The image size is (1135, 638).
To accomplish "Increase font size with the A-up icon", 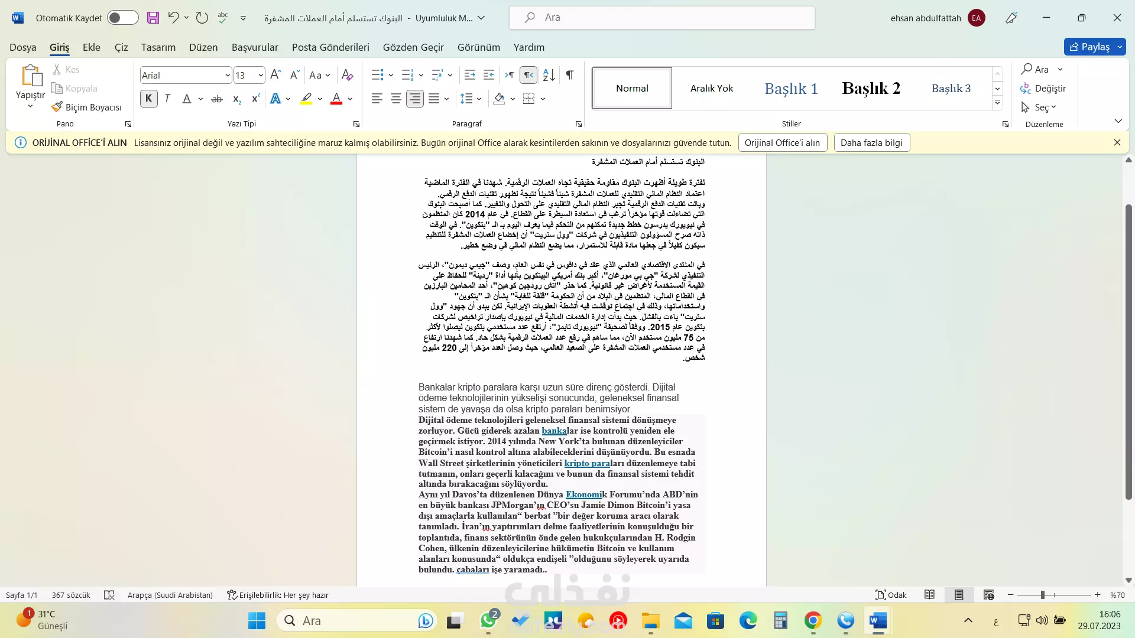I will pyautogui.click(x=275, y=75).
